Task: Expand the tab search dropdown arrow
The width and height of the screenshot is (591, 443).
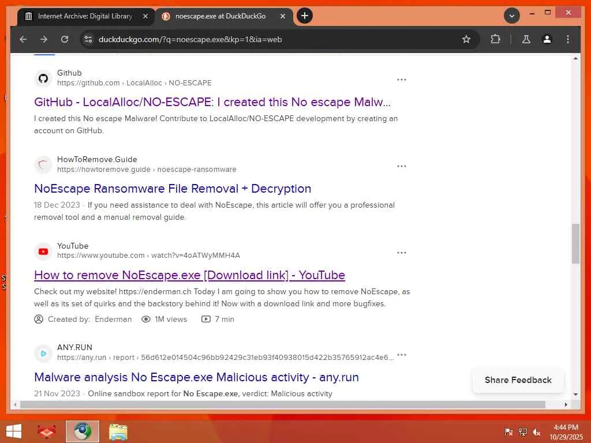Action: (511, 16)
